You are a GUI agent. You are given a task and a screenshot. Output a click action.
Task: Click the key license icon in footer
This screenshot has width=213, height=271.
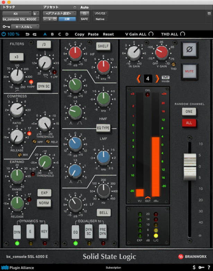pos(201,268)
